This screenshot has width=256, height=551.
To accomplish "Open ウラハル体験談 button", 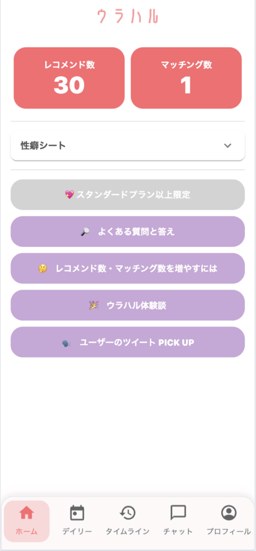I will coord(128,306).
